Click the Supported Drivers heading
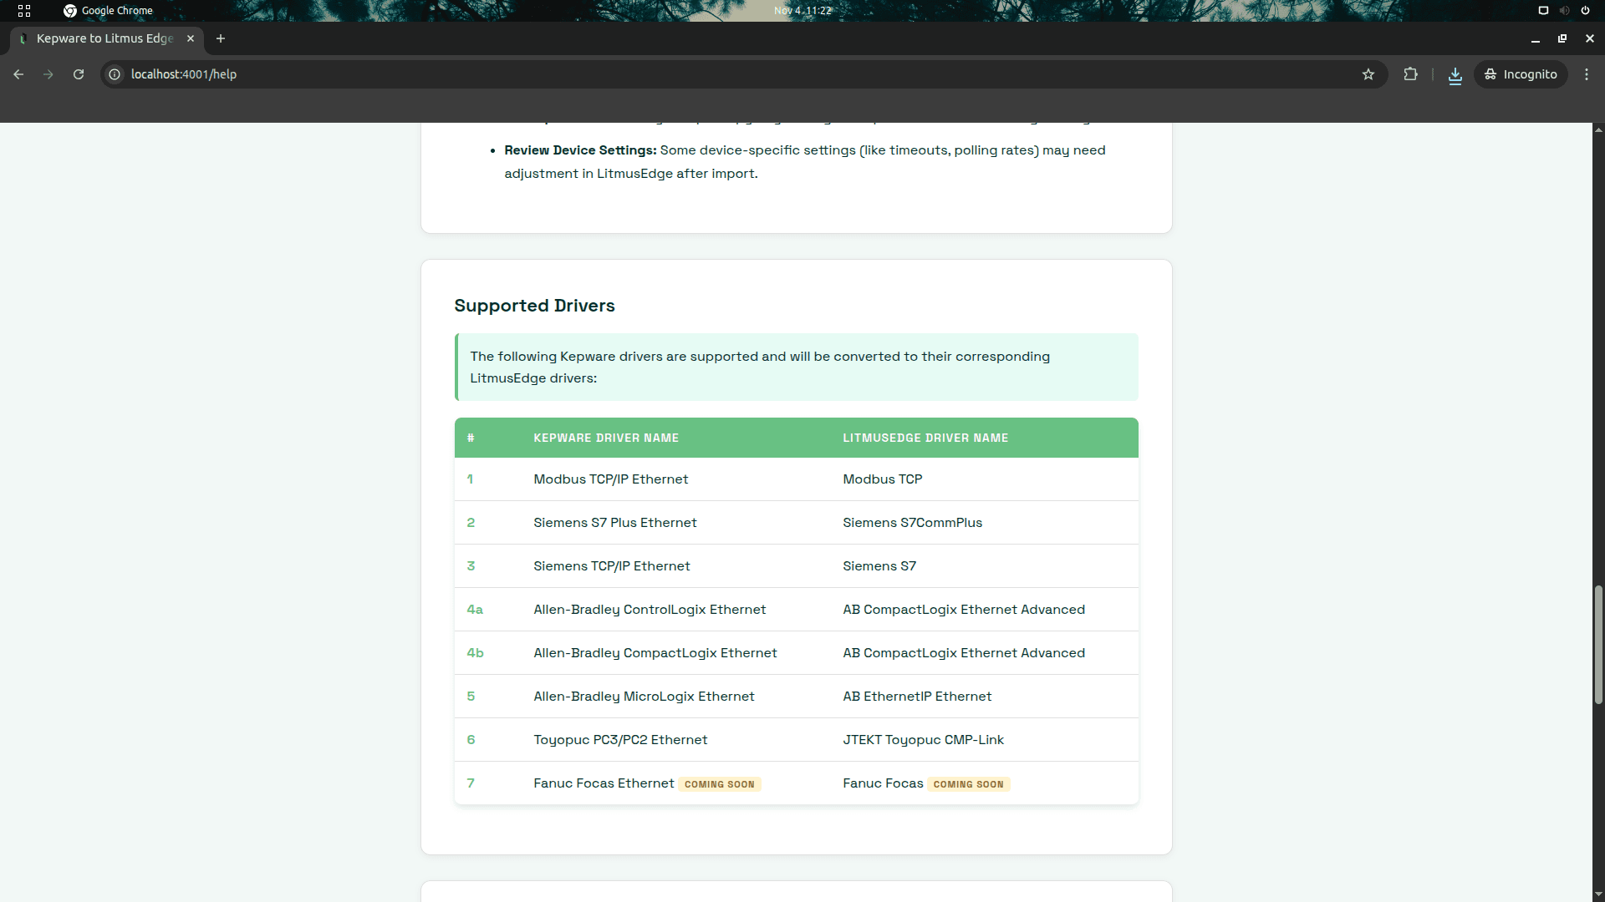 click(x=534, y=306)
